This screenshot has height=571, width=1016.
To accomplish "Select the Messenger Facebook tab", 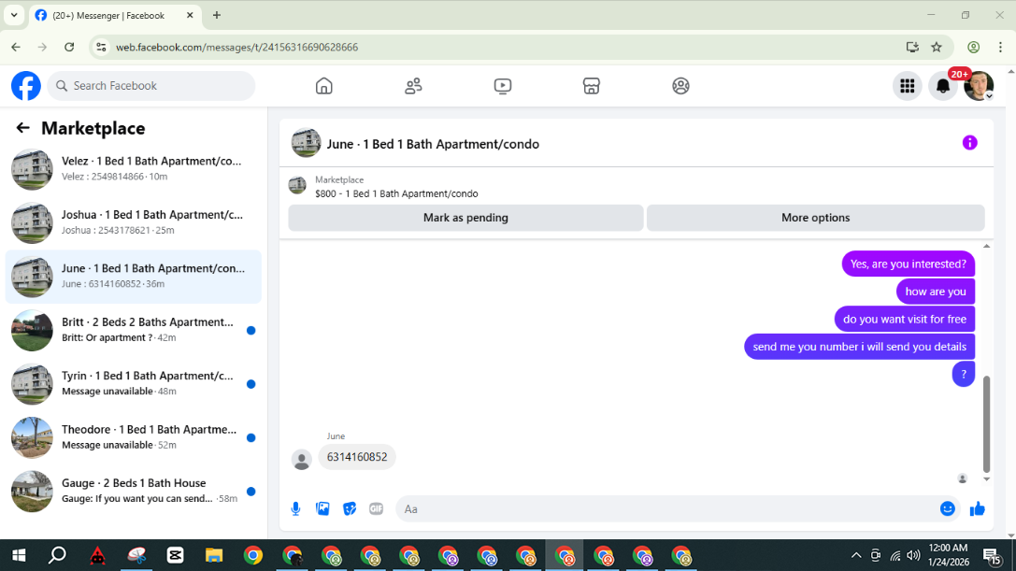I will [x=115, y=16].
